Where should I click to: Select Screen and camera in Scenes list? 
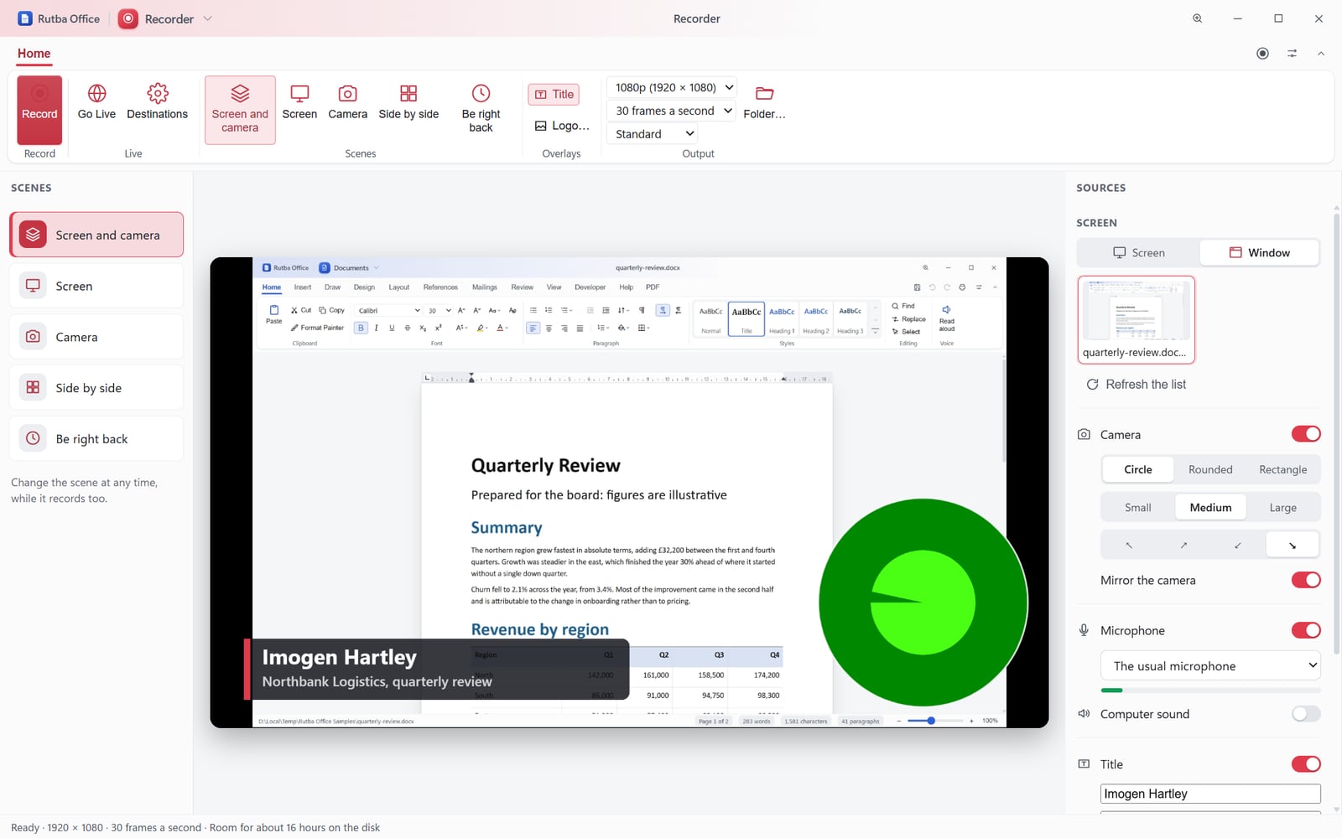(96, 235)
